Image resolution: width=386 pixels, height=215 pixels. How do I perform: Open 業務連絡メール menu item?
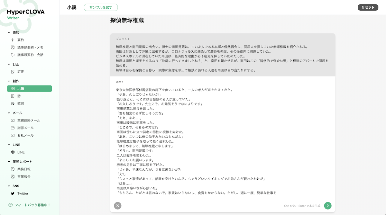point(29,121)
